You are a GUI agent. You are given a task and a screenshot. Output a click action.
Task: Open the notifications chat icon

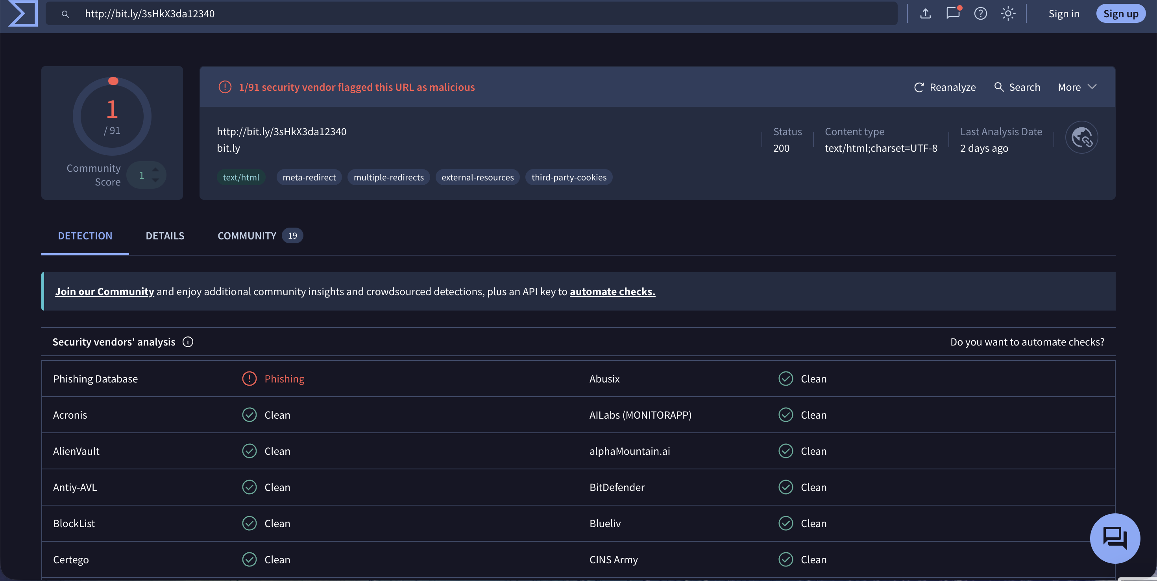[x=953, y=13]
